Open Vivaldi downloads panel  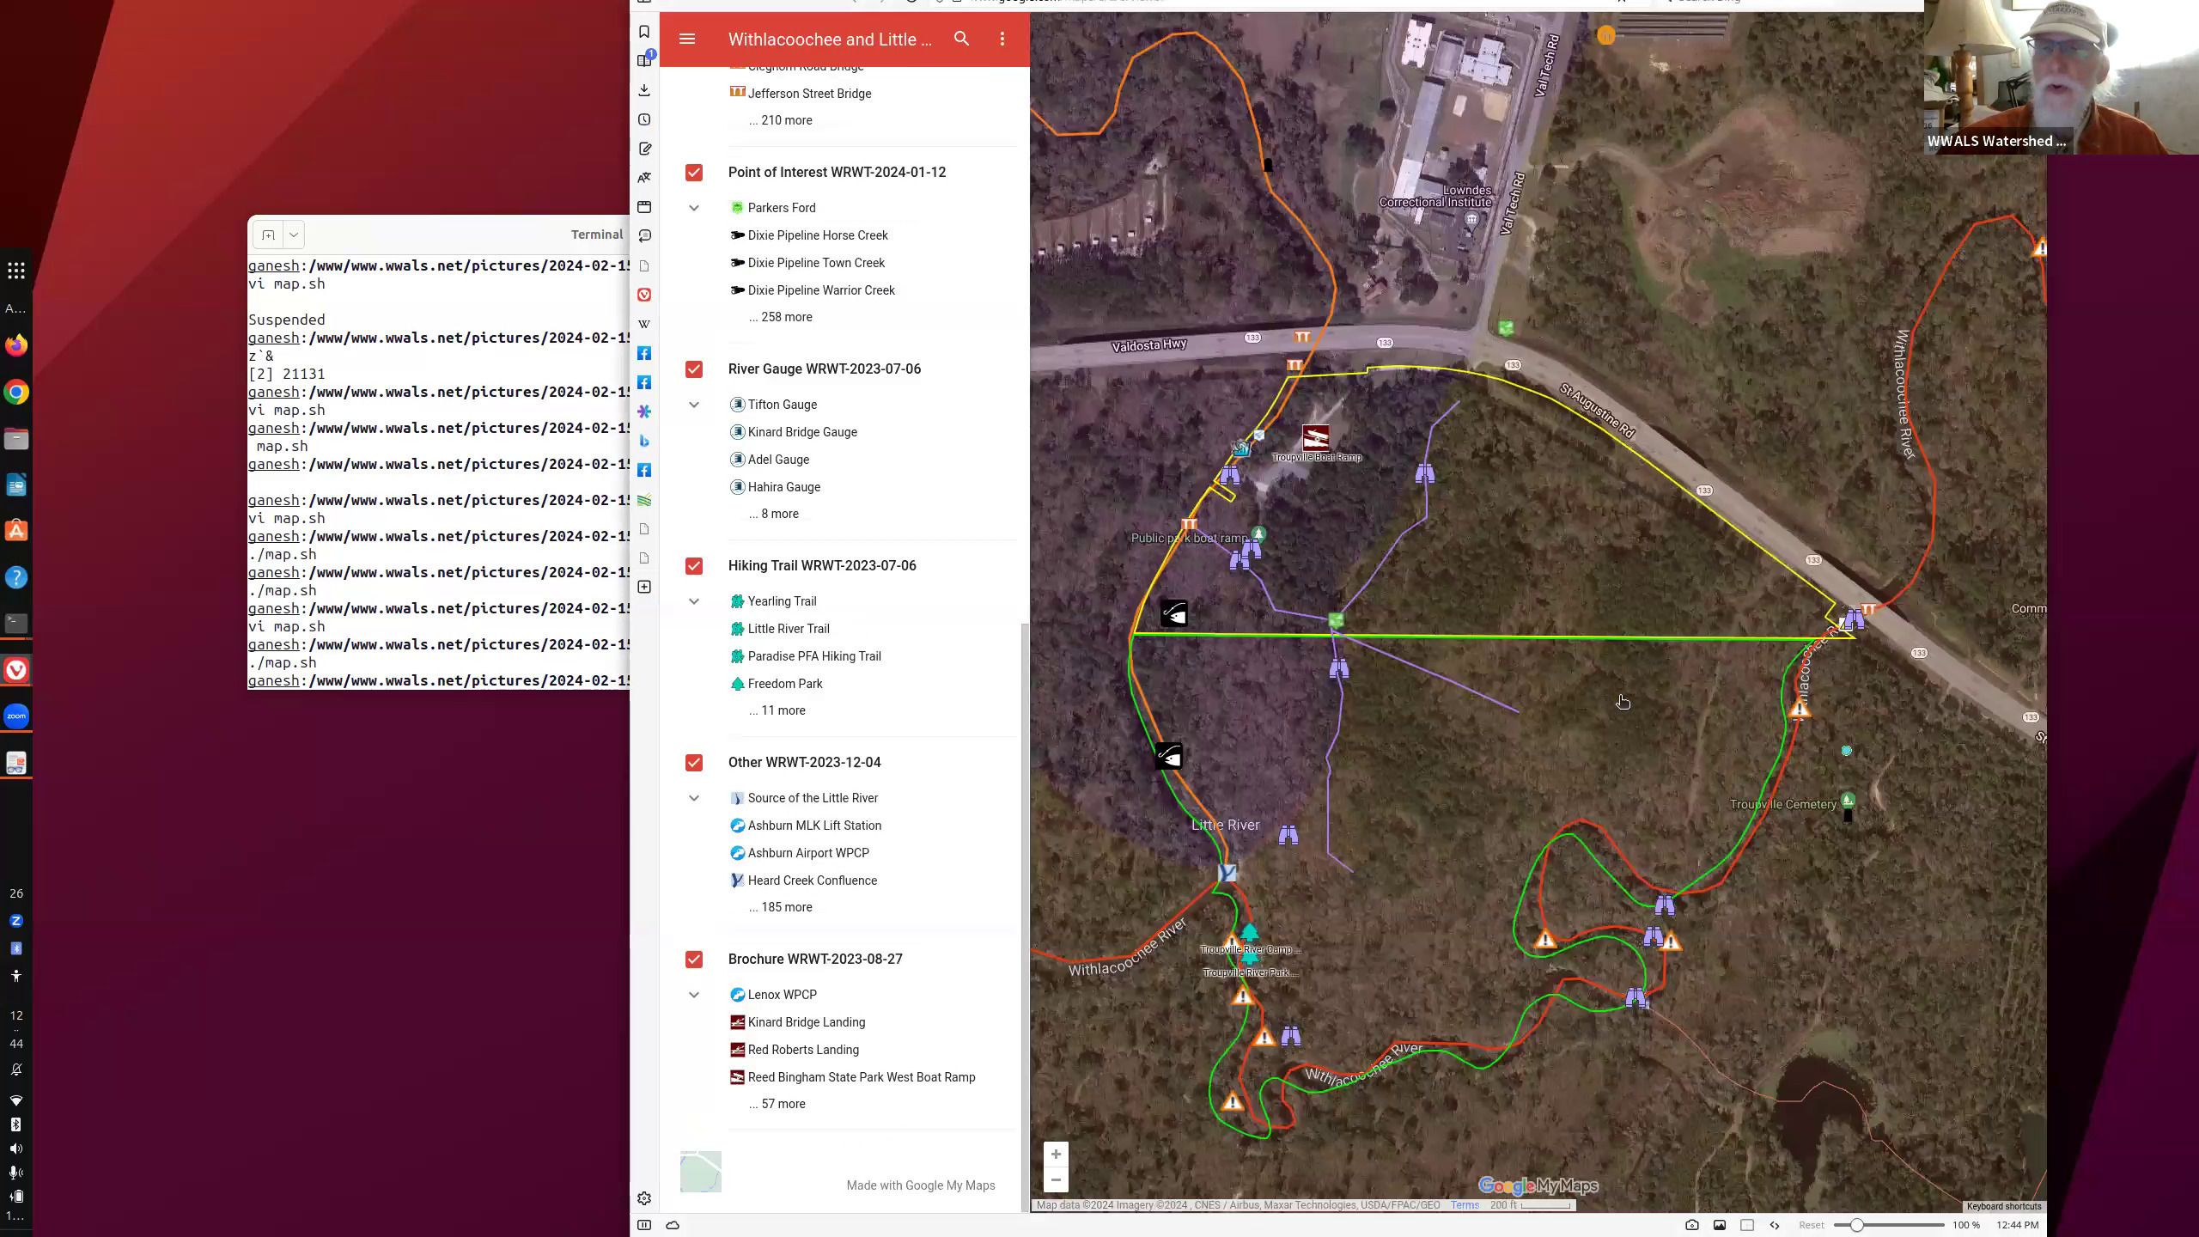pos(644,90)
